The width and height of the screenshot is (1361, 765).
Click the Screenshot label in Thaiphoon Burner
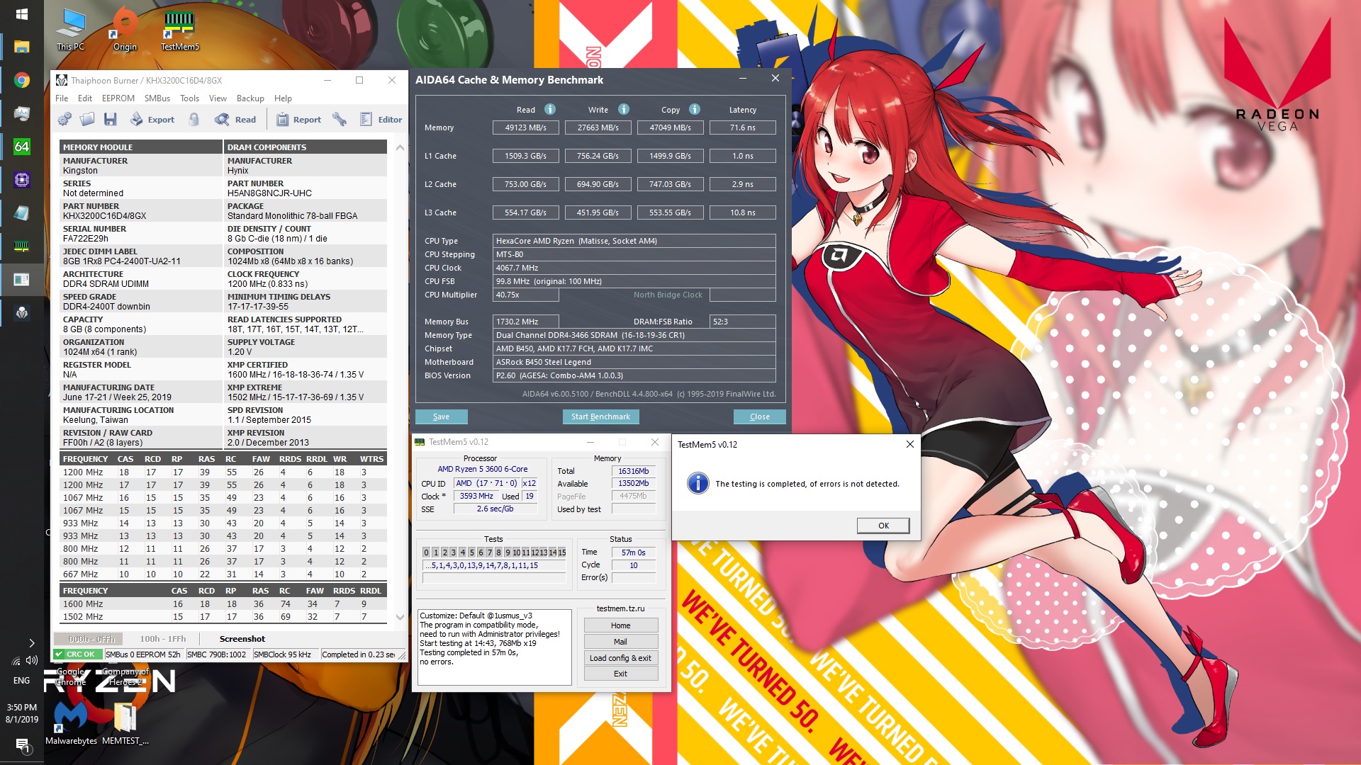[242, 639]
